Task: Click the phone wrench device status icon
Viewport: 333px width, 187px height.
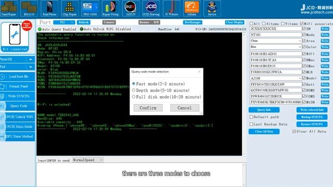Action: pyautogui.click(x=15, y=34)
